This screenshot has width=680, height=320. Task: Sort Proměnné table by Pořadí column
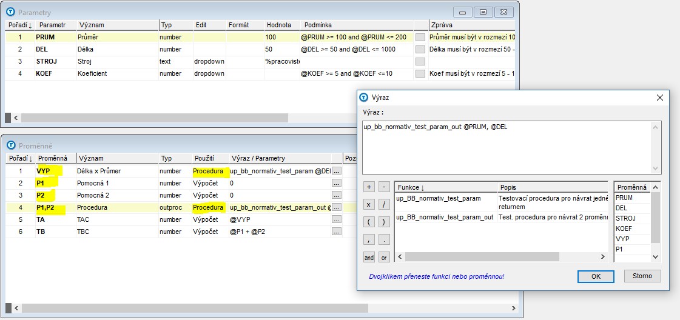(x=20, y=158)
